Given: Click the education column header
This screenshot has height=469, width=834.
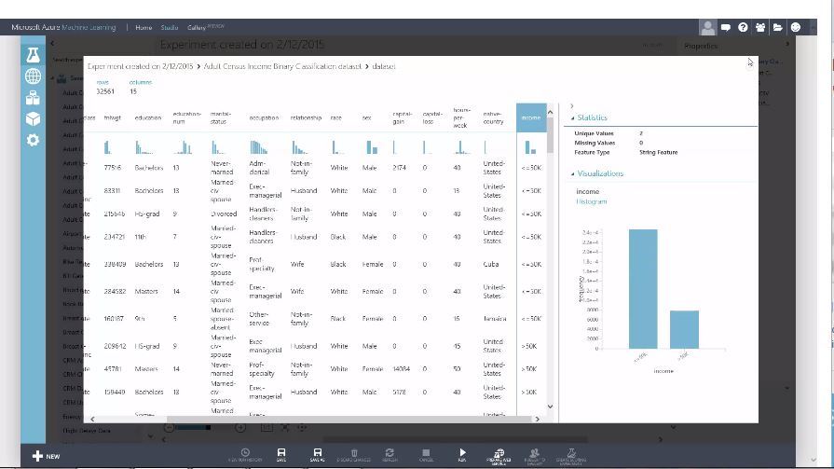Looking at the screenshot, I should 148,117.
